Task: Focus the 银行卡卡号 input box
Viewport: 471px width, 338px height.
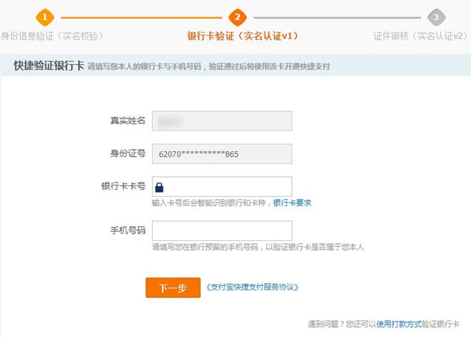Action: [228, 187]
